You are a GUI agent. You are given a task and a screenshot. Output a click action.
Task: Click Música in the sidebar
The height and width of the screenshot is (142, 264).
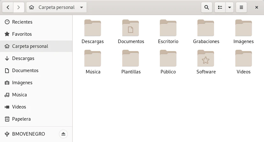click(19, 95)
